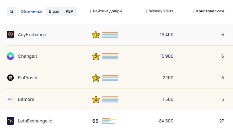Click LetsExchange.io's trust score 65
This screenshot has height=131, width=233.
pos(95,121)
